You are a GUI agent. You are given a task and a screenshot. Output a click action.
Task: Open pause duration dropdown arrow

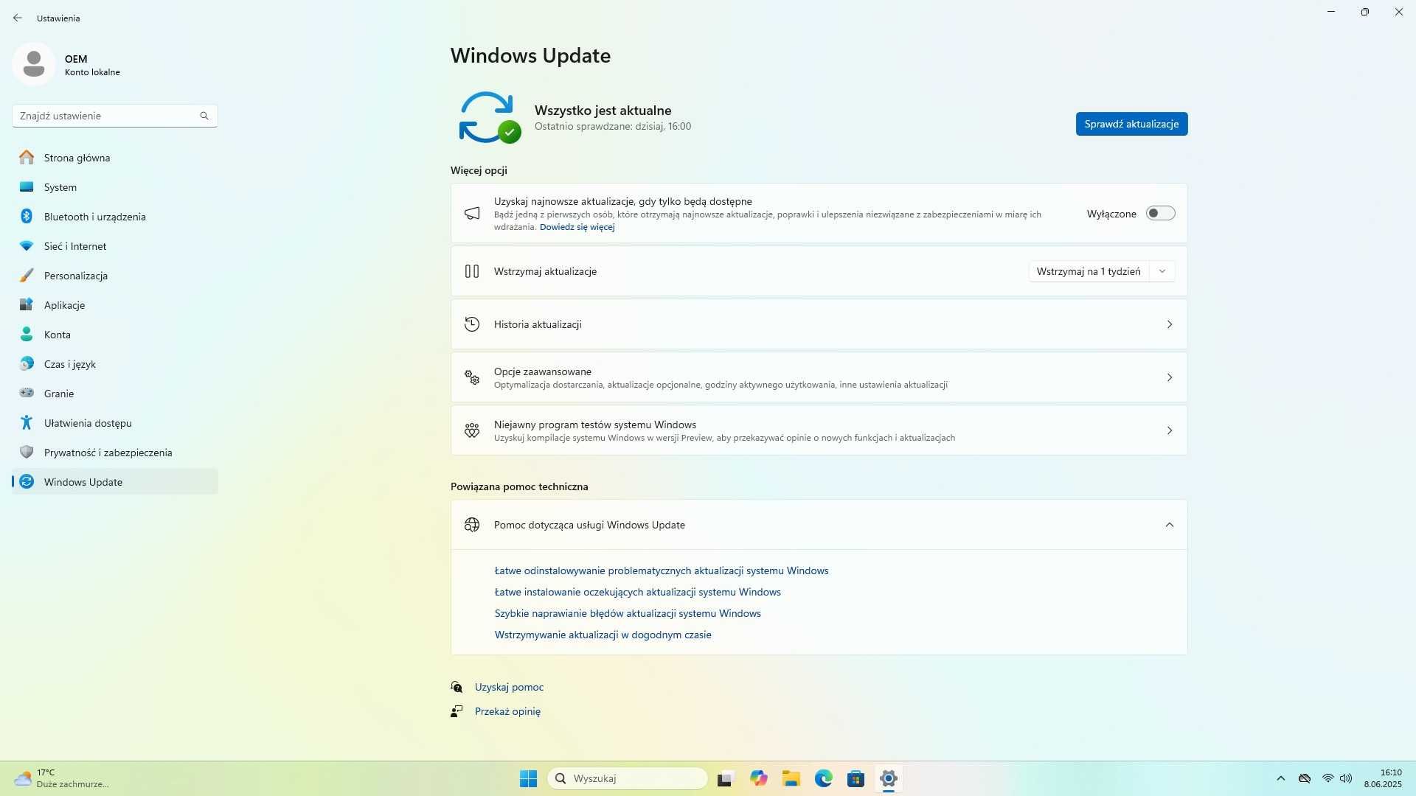1162,271
